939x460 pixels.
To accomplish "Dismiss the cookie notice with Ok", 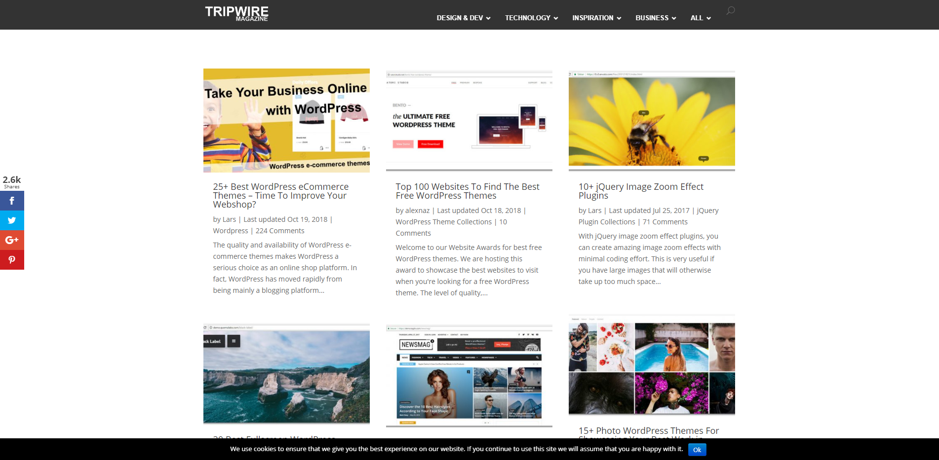I will pyautogui.click(x=697, y=450).
